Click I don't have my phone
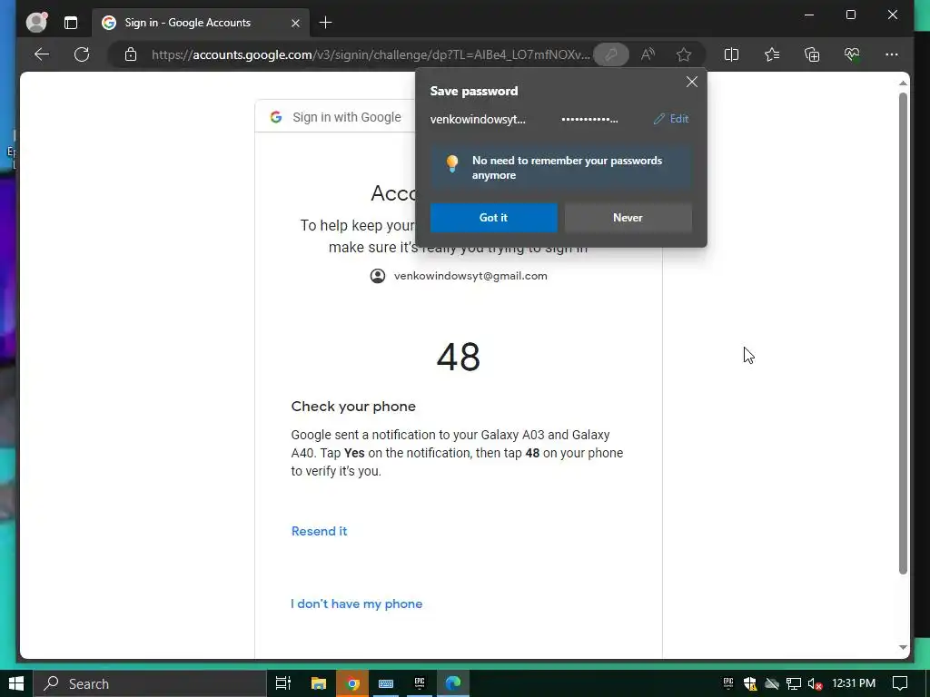The width and height of the screenshot is (930, 697). [356, 604]
